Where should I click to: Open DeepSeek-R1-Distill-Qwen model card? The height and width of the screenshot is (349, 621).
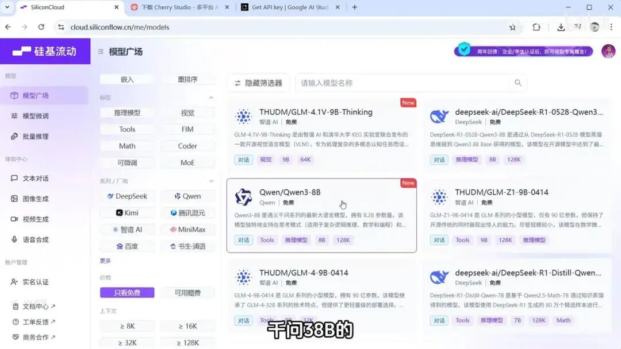pos(516,295)
